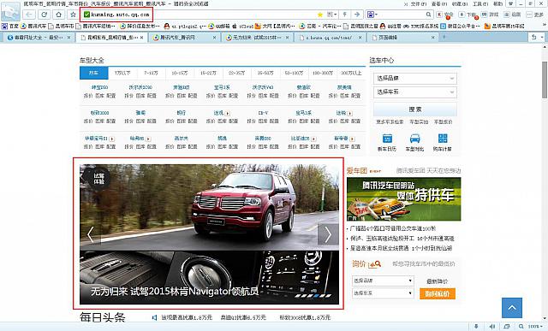Open the 工具(T) menu
Viewport: 548px width, 331px height.
point(480,3)
